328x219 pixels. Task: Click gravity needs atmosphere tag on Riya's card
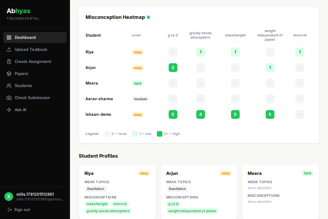tap(108, 211)
